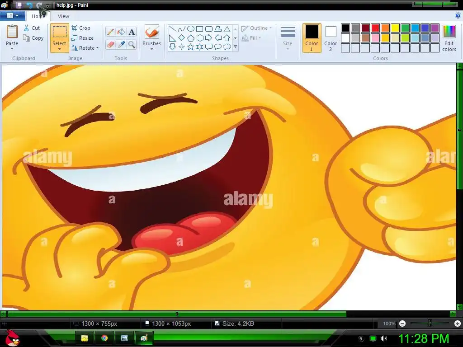Pick the purple color swatch
The width and height of the screenshot is (463, 347).
pos(435,28)
